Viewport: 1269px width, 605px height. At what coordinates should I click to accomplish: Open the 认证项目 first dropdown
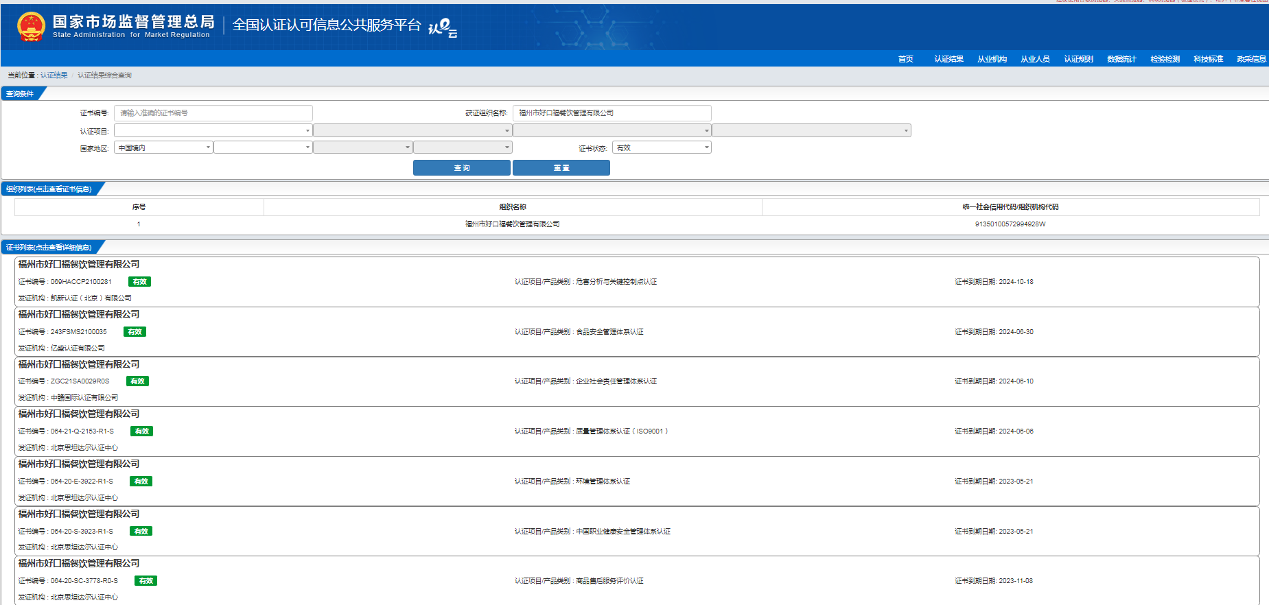point(213,130)
